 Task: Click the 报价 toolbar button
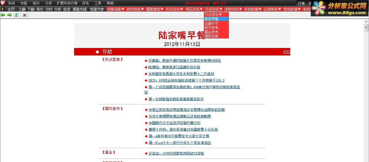pyautogui.click(x=40, y=9)
